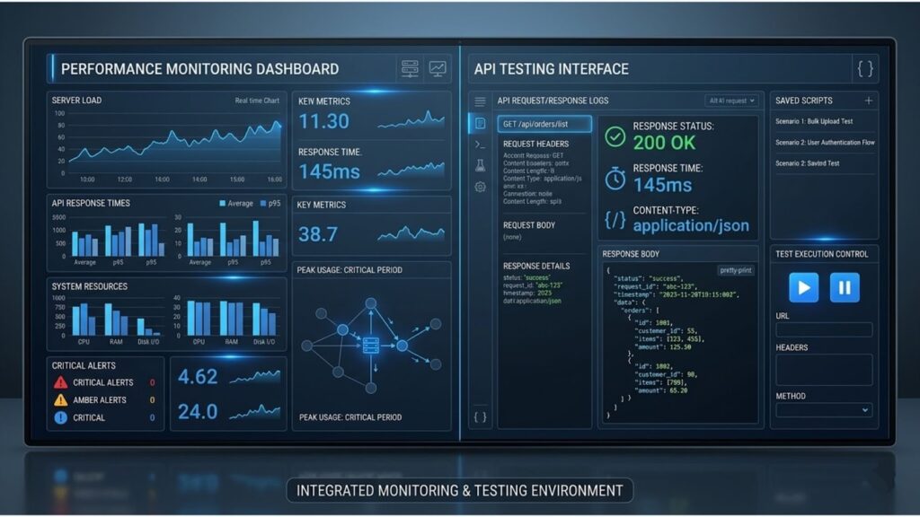Add a new saved script with plus icon

[868, 101]
